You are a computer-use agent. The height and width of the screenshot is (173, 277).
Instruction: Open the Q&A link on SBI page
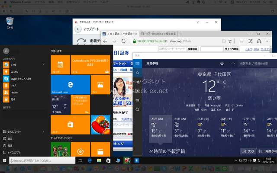click(x=256, y=49)
